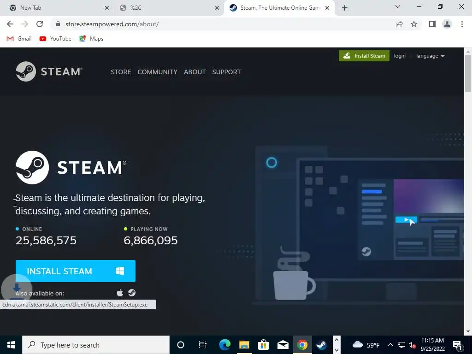472x354 pixels.
Task: Open the browser side panel
Action: 432,24
